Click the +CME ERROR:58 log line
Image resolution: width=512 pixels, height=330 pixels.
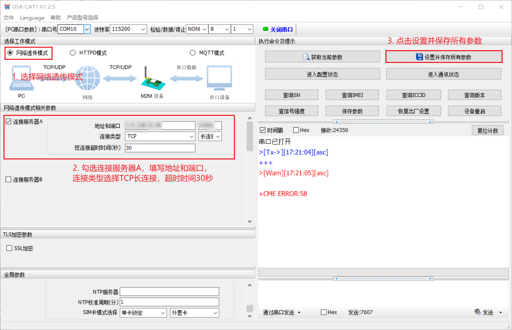coord(283,194)
